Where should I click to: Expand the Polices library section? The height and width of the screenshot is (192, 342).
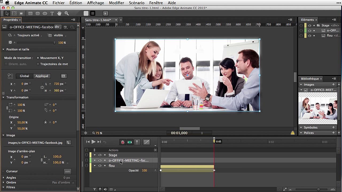click(x=301, y=133)
